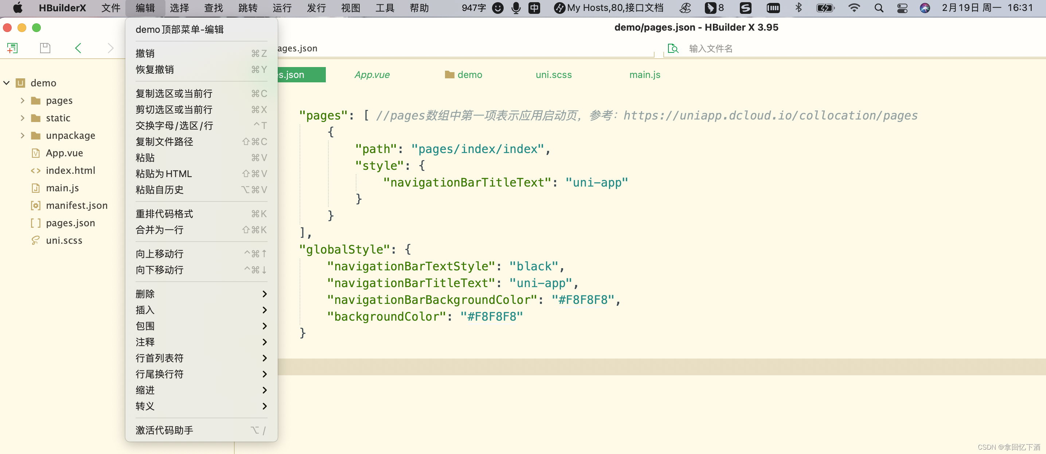Open the Control Center icon
Viewport: 1046px width, 454px height.
(902, 8)
